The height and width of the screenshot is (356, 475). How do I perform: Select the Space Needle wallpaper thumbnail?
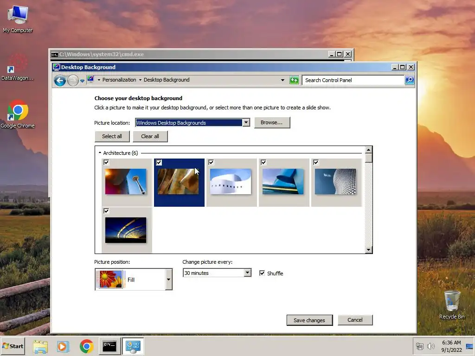click(x=126, y=182)
